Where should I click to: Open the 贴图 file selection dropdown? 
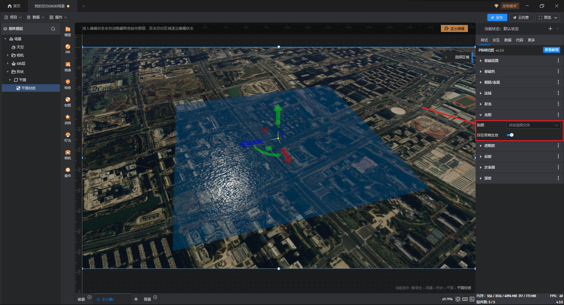point(533,125)
